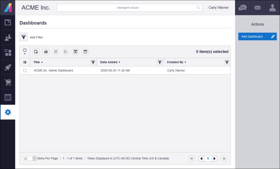The image size is (280, 169).
Task: Click the export list icon above the table
Action: (36, 52)
